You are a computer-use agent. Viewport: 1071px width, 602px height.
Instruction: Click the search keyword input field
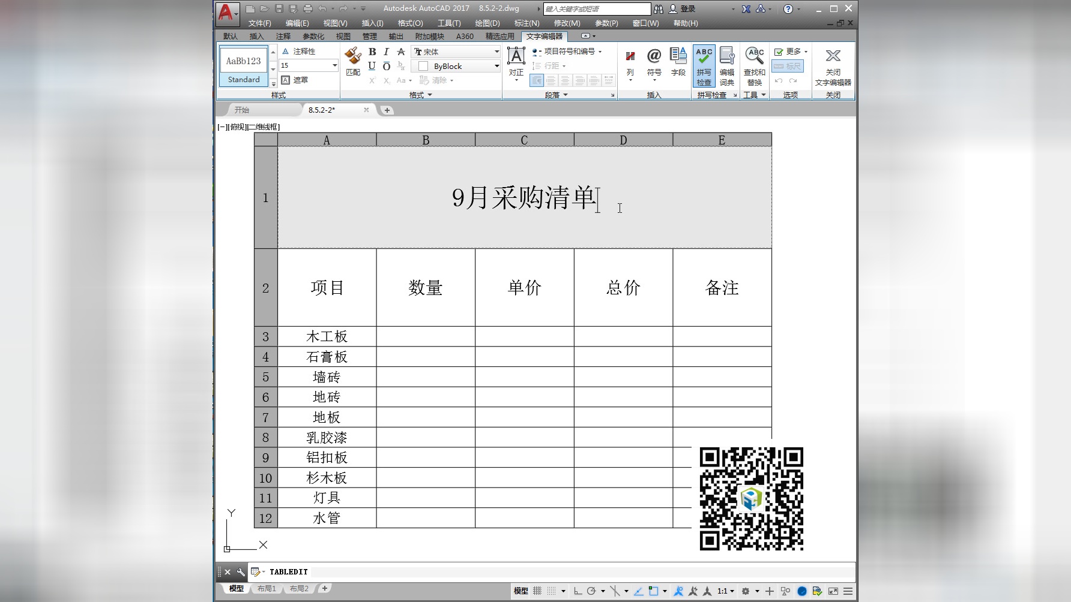point(597,9)
